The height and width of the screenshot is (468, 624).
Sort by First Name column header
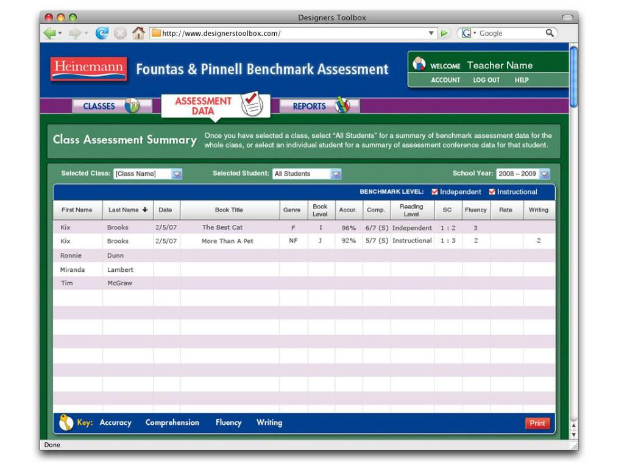click(x=77, y=210)
